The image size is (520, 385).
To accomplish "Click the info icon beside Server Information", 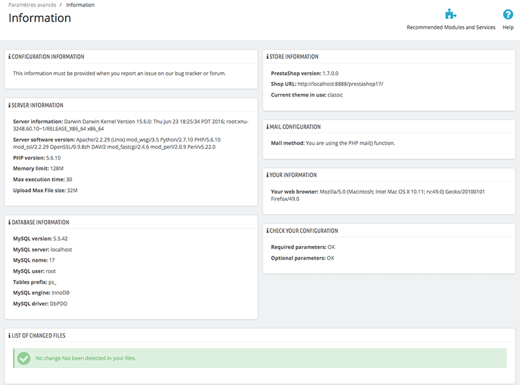I will [x=10, y=105].
